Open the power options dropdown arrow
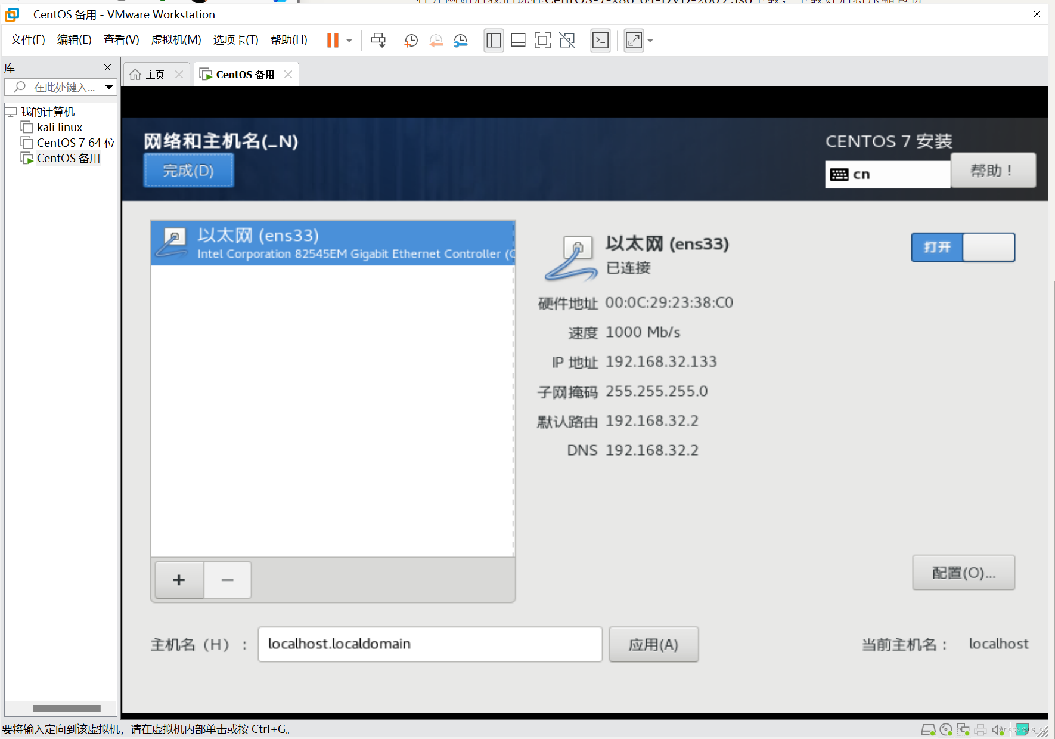This screenshot has width=1055, height=739. click(x=349, y=41)
